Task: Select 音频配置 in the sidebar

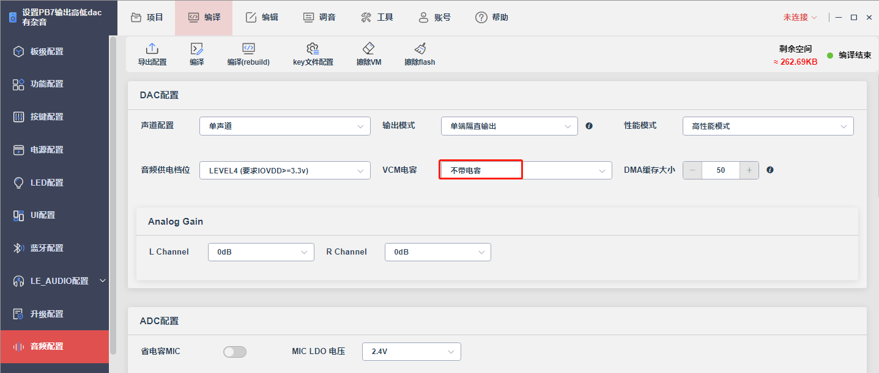Action: (54, 347)
